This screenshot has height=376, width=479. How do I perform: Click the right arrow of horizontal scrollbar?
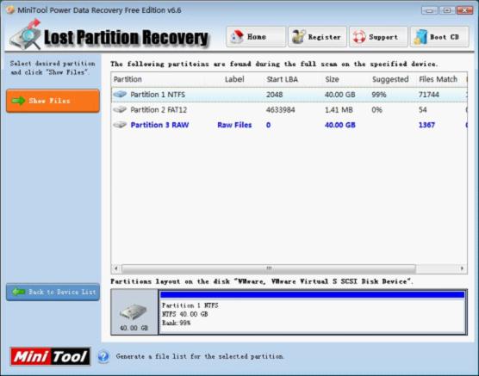pyautogui.click(x=462, y=268)
